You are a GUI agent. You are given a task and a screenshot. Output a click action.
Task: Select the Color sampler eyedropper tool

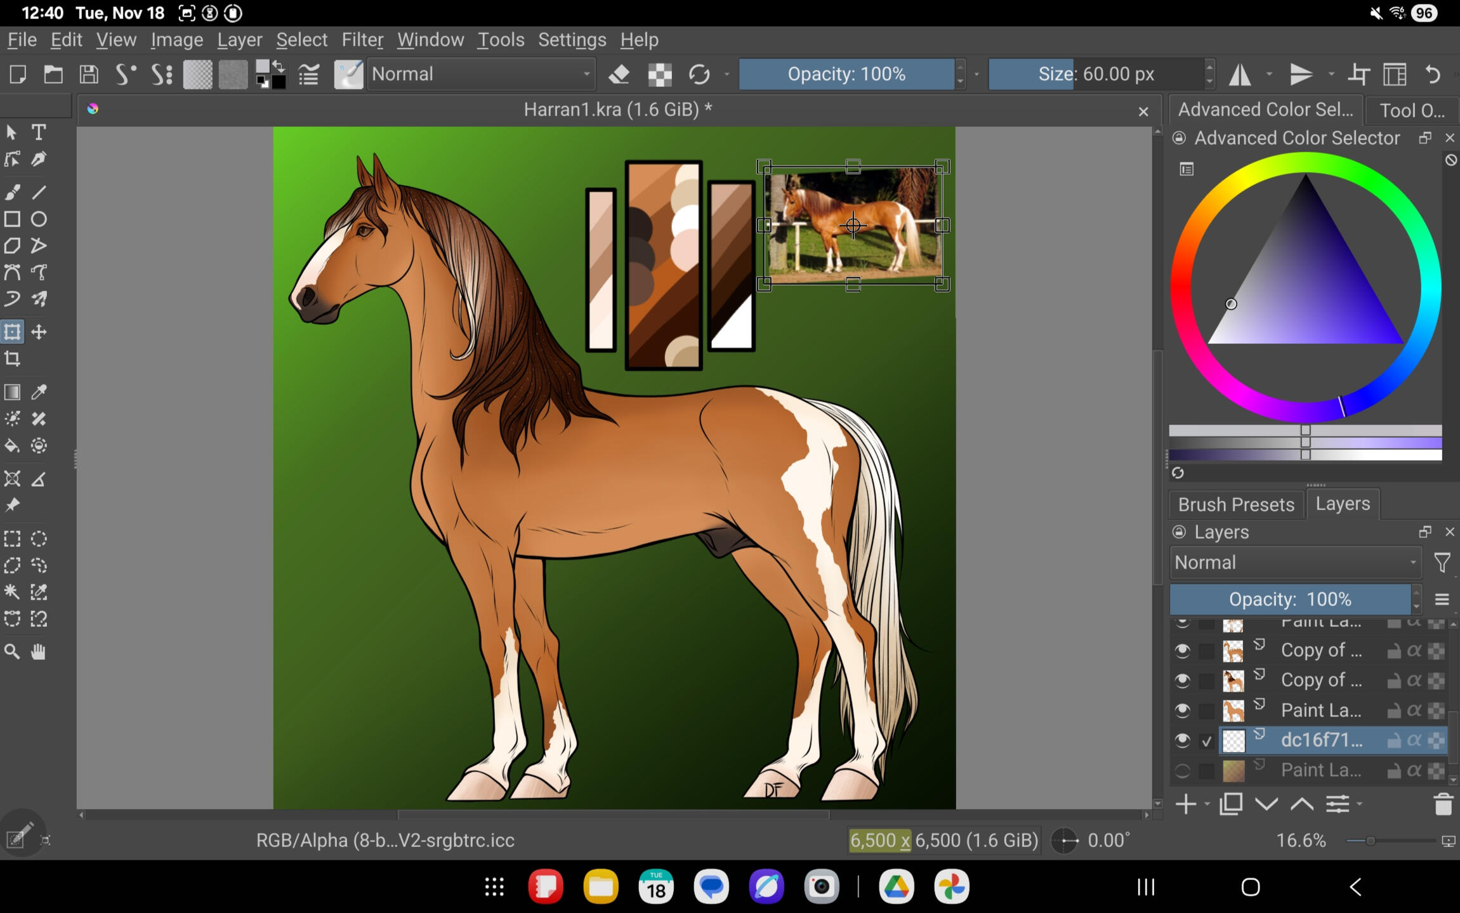tap(39, 392)
